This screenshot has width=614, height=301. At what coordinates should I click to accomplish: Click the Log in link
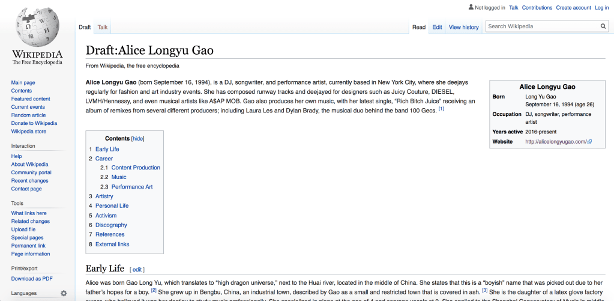coord(601,8)
